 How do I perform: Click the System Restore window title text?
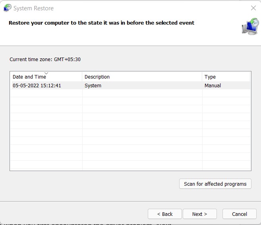point(33,8)
